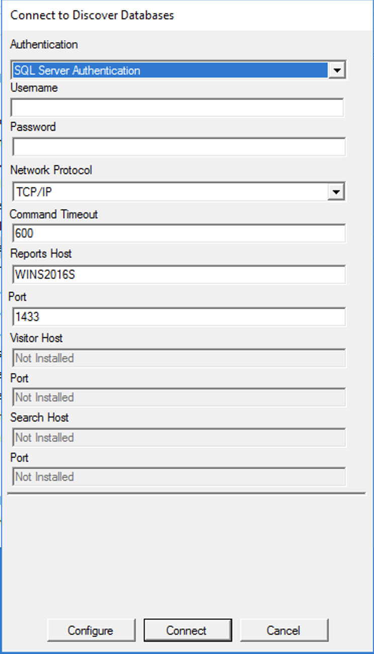Image resolution: width=374 pixels, height=654 pixels.
Task: Select the SQL Server Authentication combo box
Action: (x=170, y=70)
